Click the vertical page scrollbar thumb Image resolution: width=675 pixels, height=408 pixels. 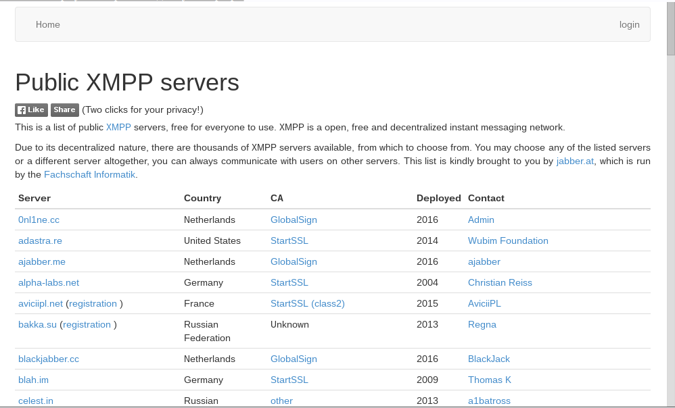671,28
